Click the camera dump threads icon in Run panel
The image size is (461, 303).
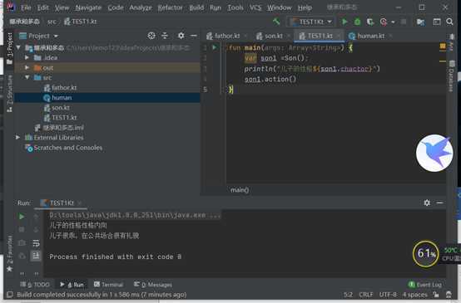pyautogui.click(x=22, y=243)
